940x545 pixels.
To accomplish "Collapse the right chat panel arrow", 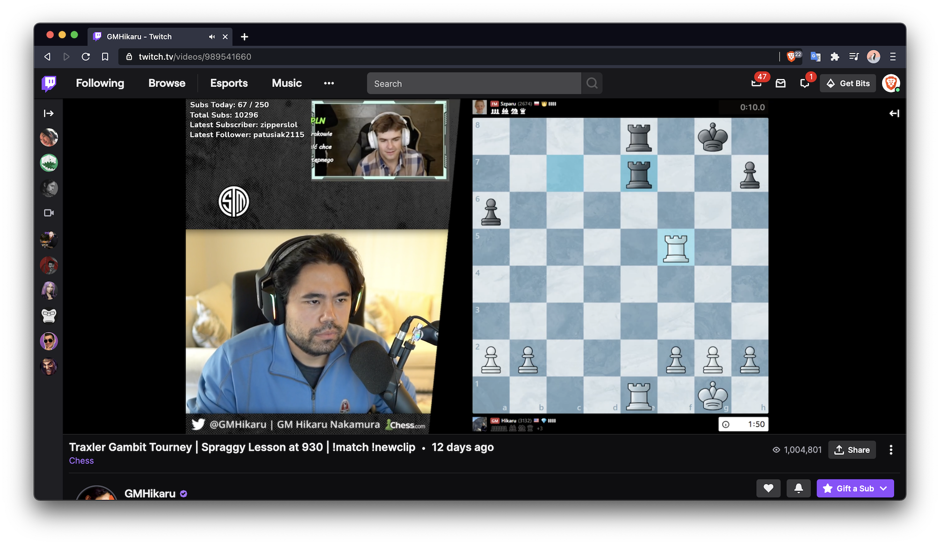I will [894, 113].
